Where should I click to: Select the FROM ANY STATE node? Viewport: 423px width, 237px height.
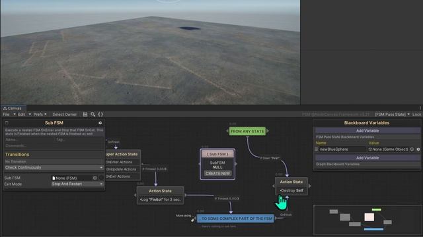(x=247, y=131)
